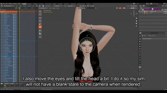Toggle visibility eye of Plane in outliner
The width and height of the screenshot is (167, 93).
pos(164,13)
